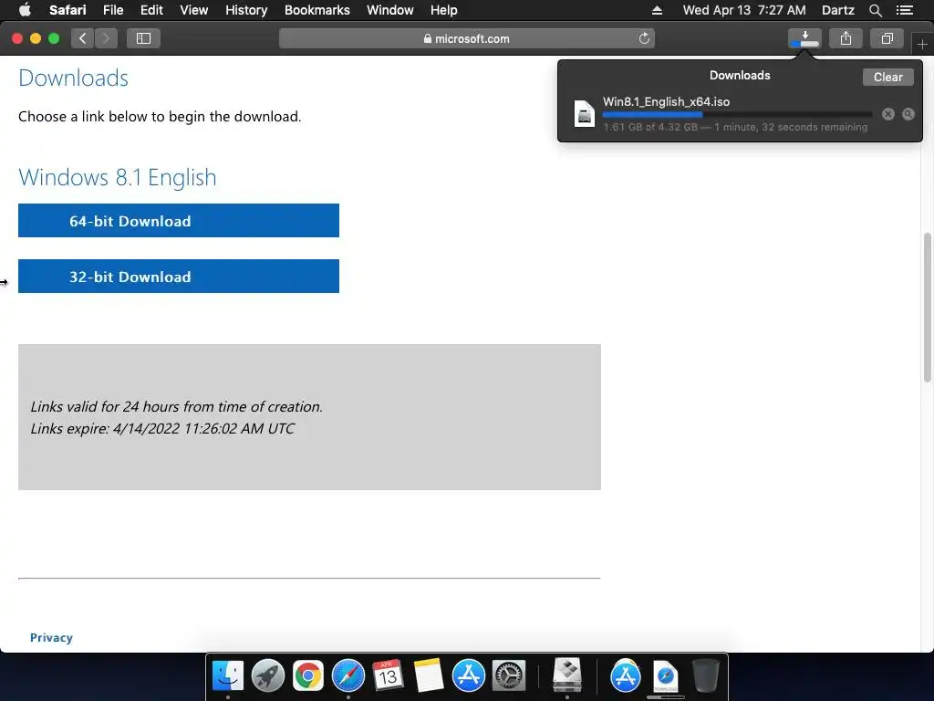Toggle the Downloads toolbar button
Image resolution: width=934 pixels, height=701 pixels.
click(804, 38)
